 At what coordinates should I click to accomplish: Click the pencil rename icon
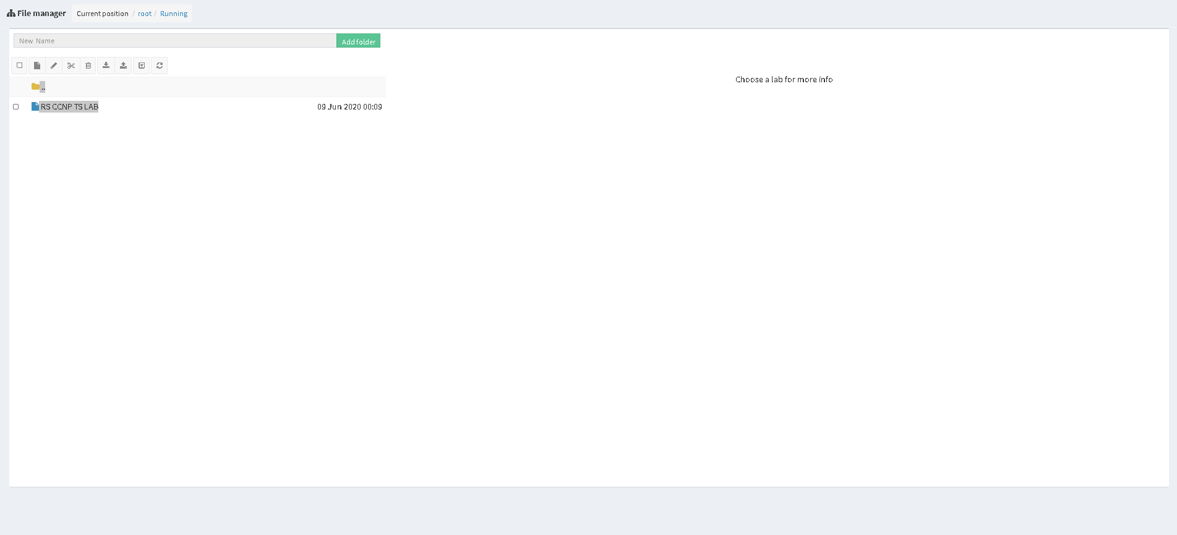[x=54, y=66]
